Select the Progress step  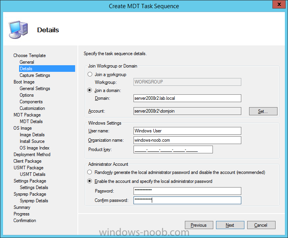click(21, 214)
